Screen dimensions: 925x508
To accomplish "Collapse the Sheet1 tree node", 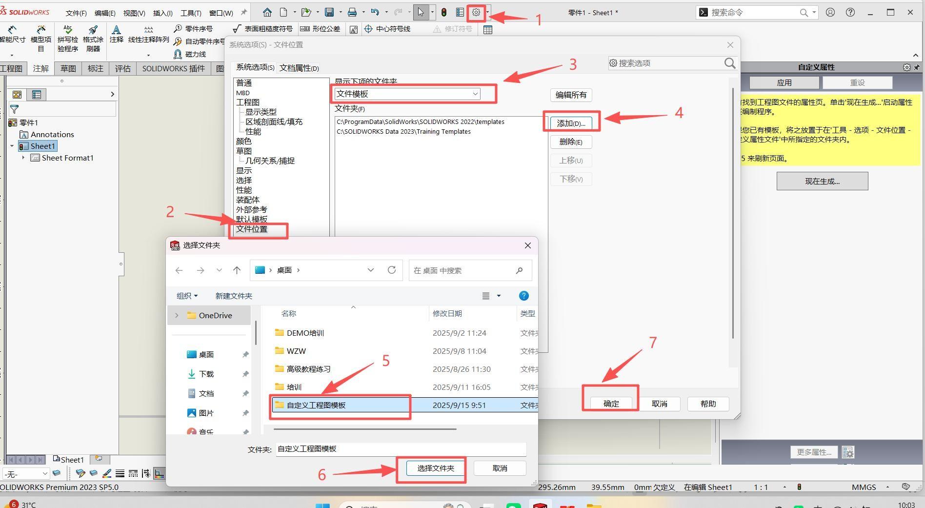I will [12, 146].
